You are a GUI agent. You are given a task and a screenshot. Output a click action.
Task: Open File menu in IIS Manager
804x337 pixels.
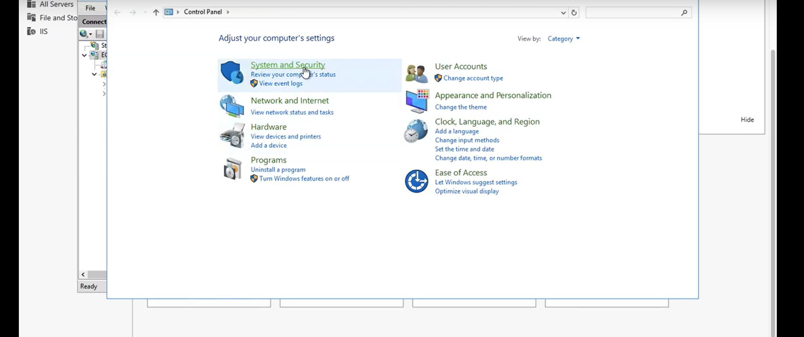90,8
